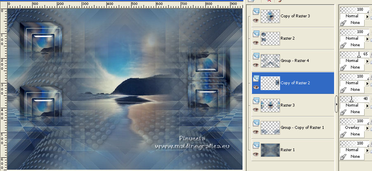This screenshot has width=372, height=171.
Task: Click the thumbnail of Raster 2
Action: coord(270,38)
